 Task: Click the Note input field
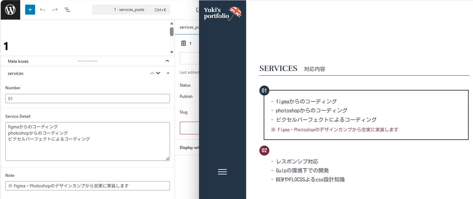click(87, 186)
